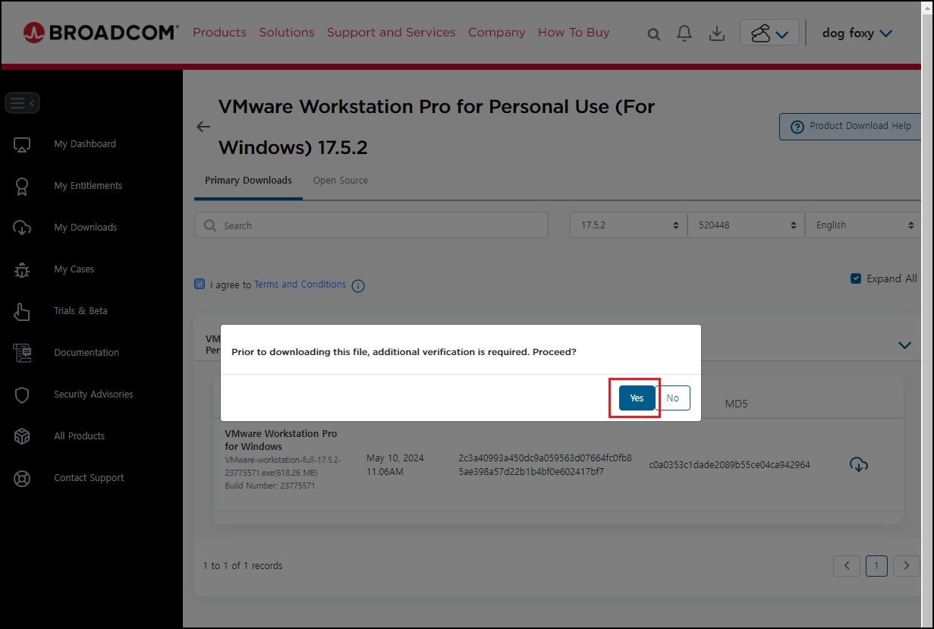The image size is (934, 629).
Task: Click the My Entitlements ribbon icon
Action: [22, 186]
